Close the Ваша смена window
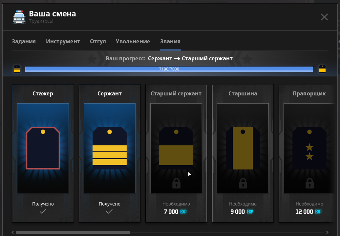 pos(324,17)
